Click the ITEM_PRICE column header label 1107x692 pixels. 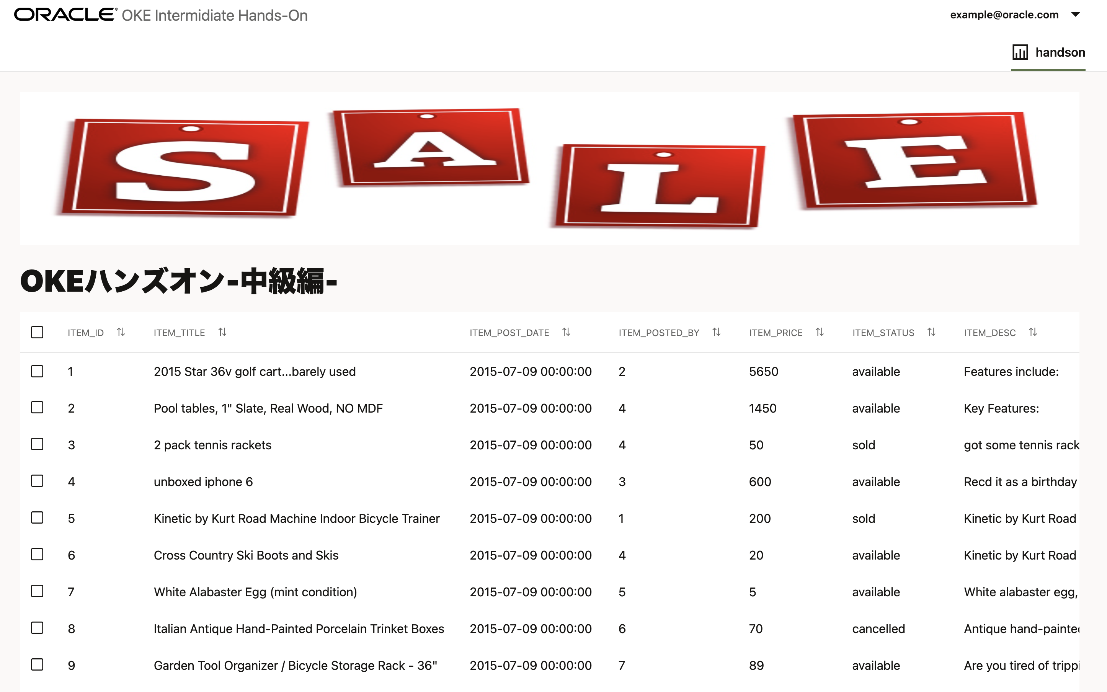pyautogui.click(x=776, y=333)
